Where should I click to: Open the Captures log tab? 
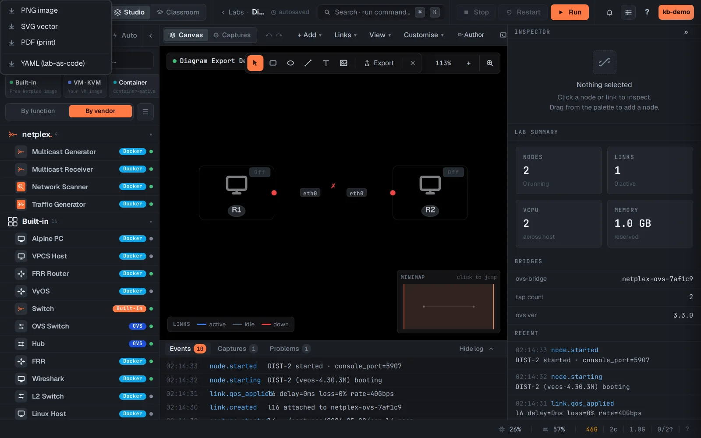237,349
